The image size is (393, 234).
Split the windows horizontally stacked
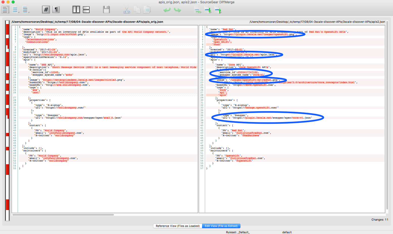pyautogui.click(x=86, y=10)
